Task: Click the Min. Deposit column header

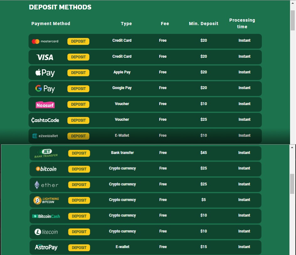Action: (x=203, y=24)
